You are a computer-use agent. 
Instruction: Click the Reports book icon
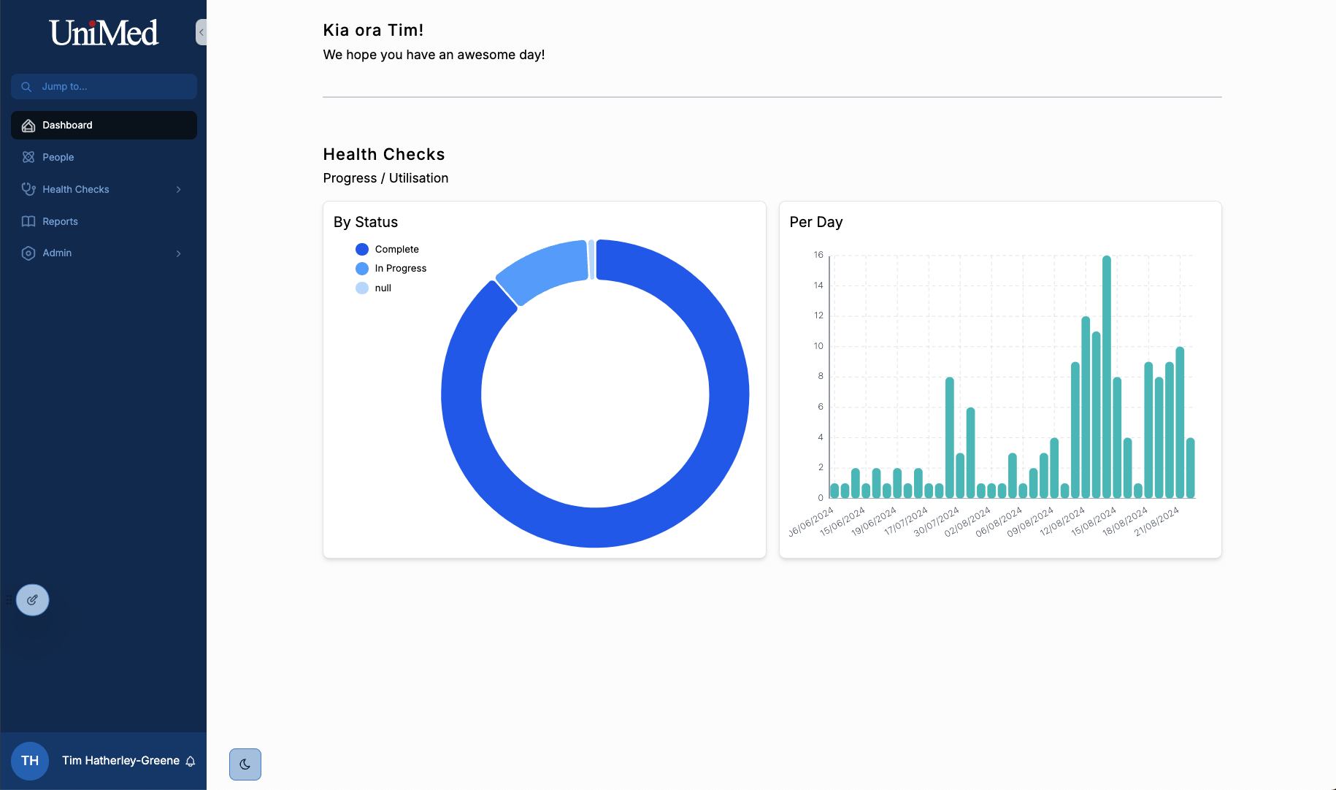(28, 221)
